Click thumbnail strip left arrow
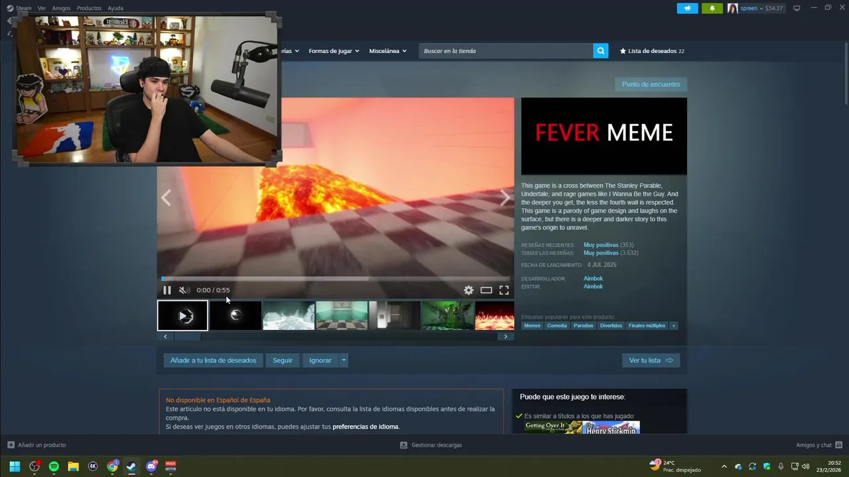This screenshot has height=477, width=849. pyautogui.click(x=165, y=337)
